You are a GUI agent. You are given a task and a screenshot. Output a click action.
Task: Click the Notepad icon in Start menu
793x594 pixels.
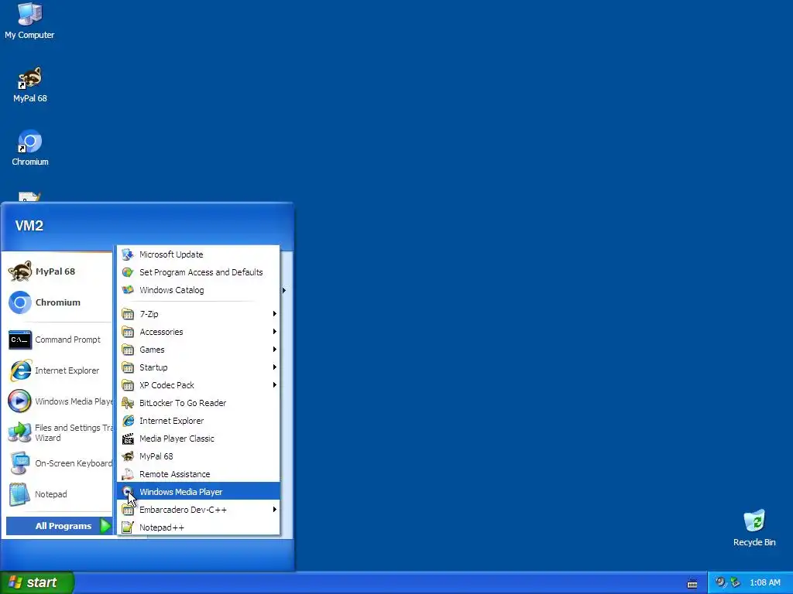click(20, 494)
